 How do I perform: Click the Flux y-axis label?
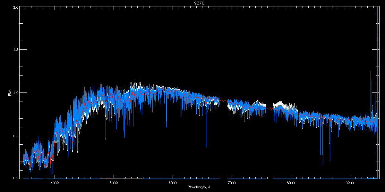click(10, 92)
